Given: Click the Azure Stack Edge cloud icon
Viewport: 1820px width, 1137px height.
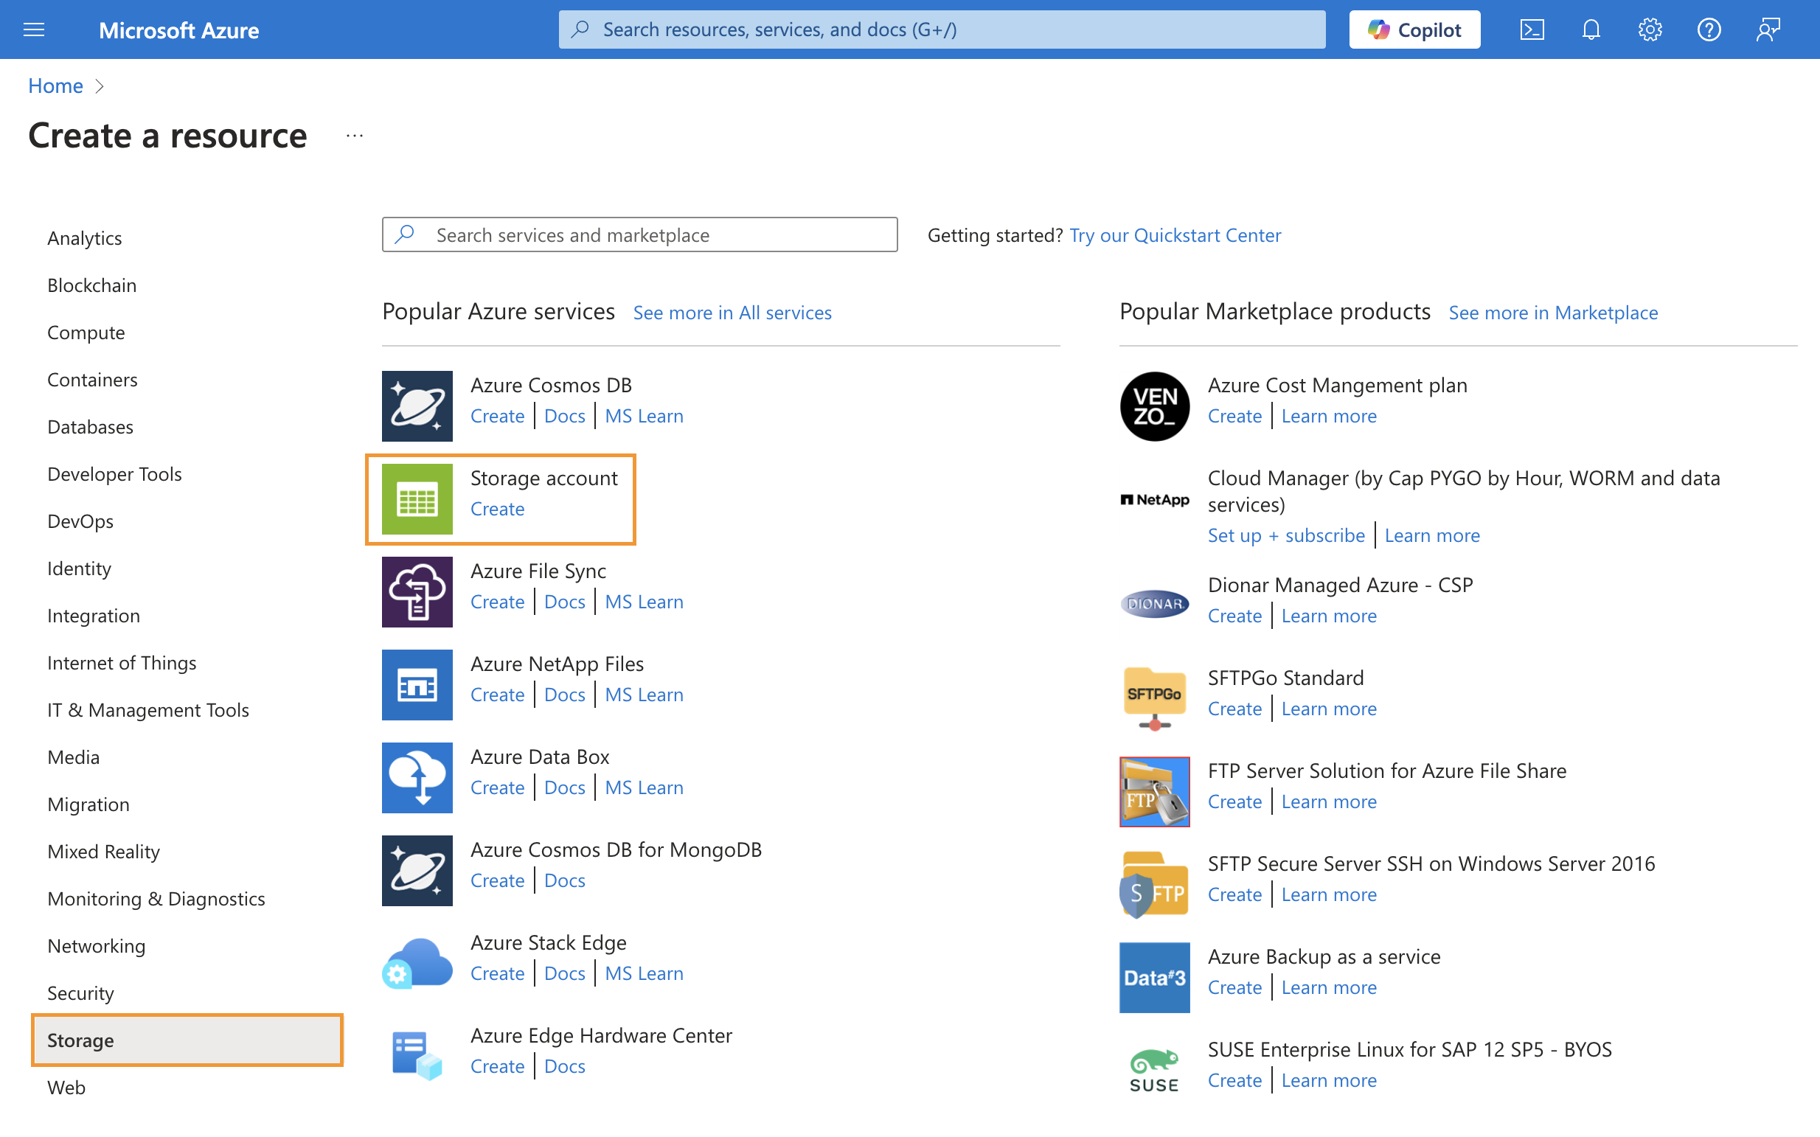Looking at the screenshot, I should coord(417,963).
